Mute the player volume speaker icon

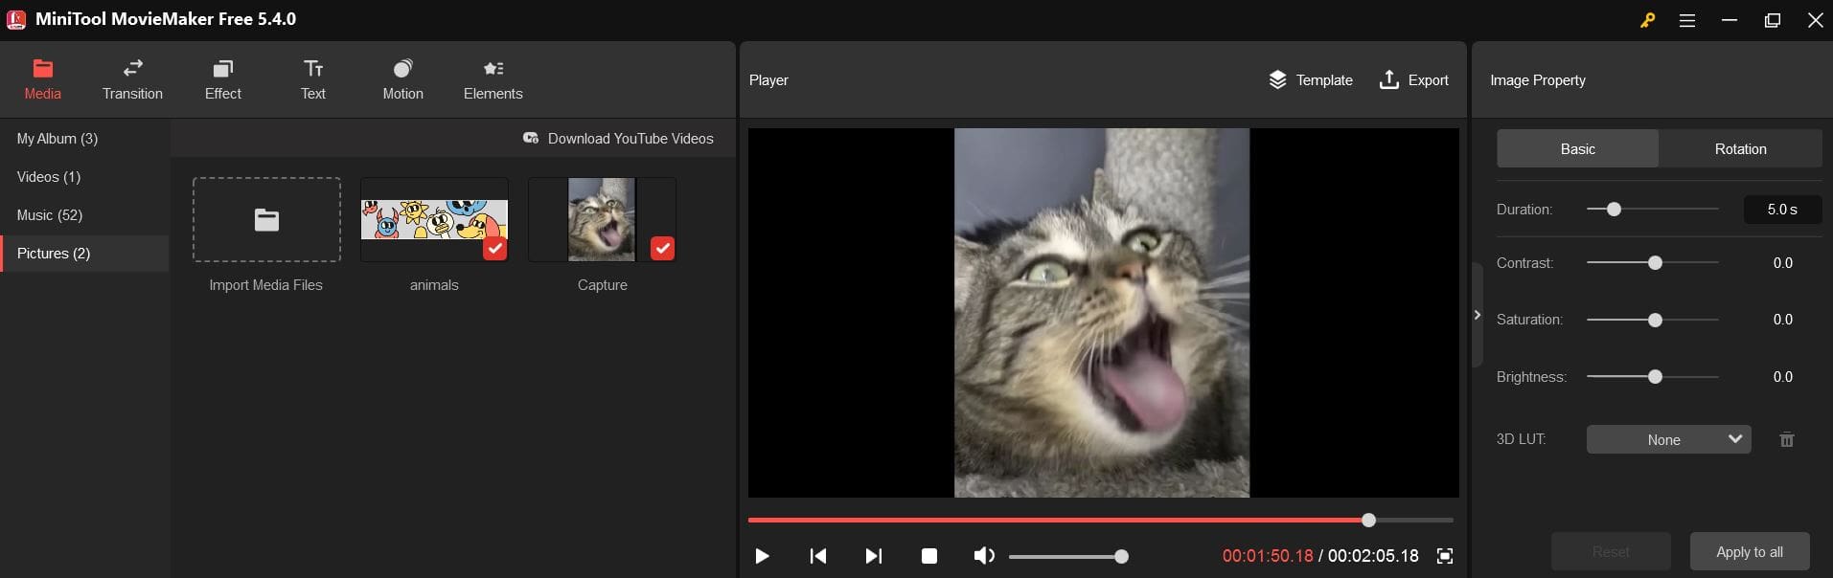point(984,556)
